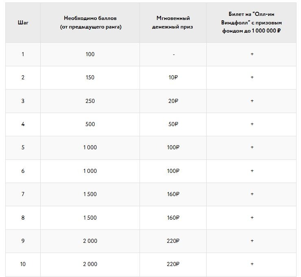Select the 50₽ prize cell

coord(173,124)
